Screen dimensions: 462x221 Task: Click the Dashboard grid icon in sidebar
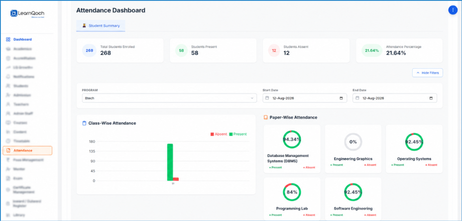point(8,39)
